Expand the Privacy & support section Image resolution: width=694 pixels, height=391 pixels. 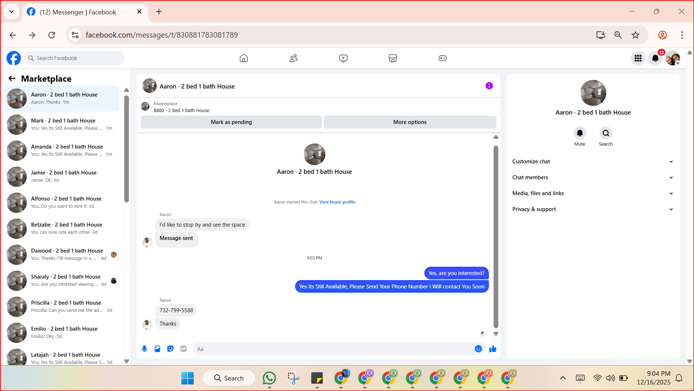(593, 209)
